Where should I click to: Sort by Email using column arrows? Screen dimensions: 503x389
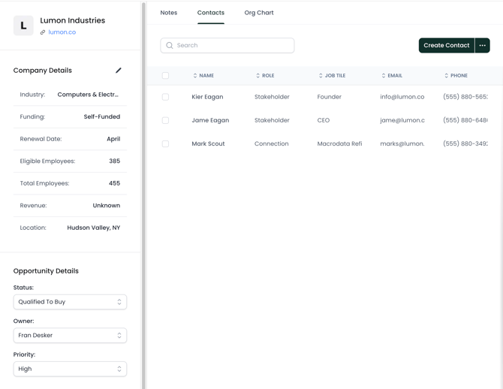click(384, 76)
